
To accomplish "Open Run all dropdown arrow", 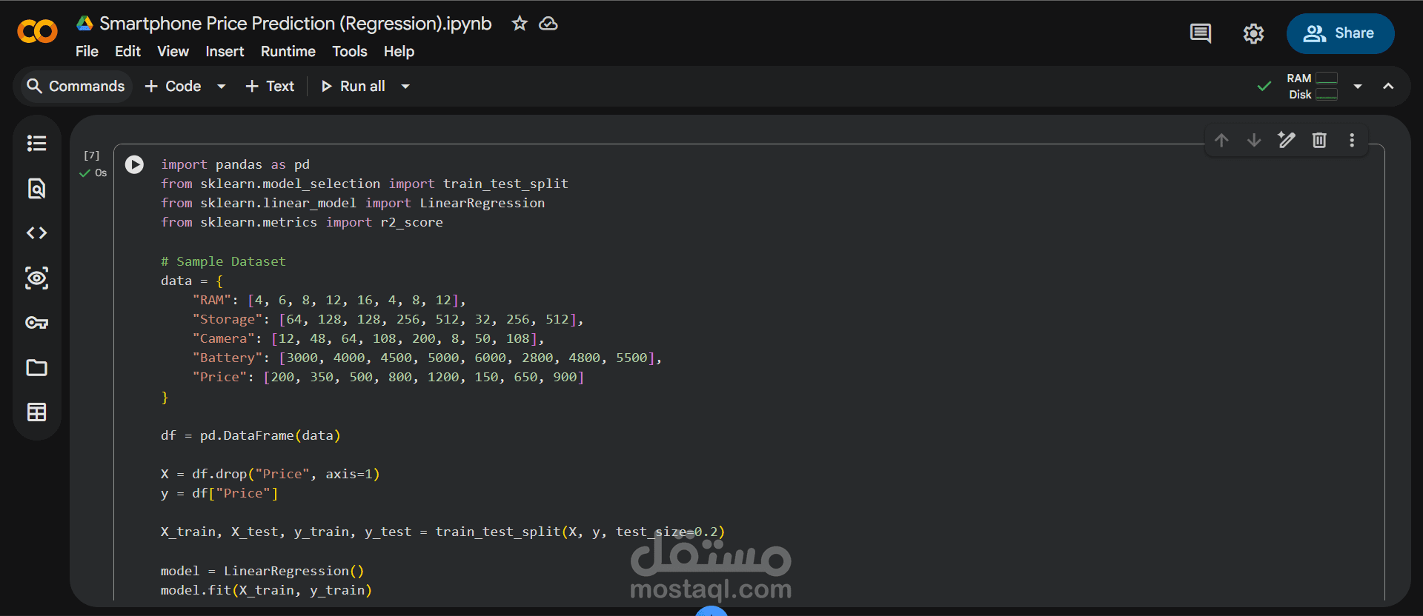I will coord(405,87).
